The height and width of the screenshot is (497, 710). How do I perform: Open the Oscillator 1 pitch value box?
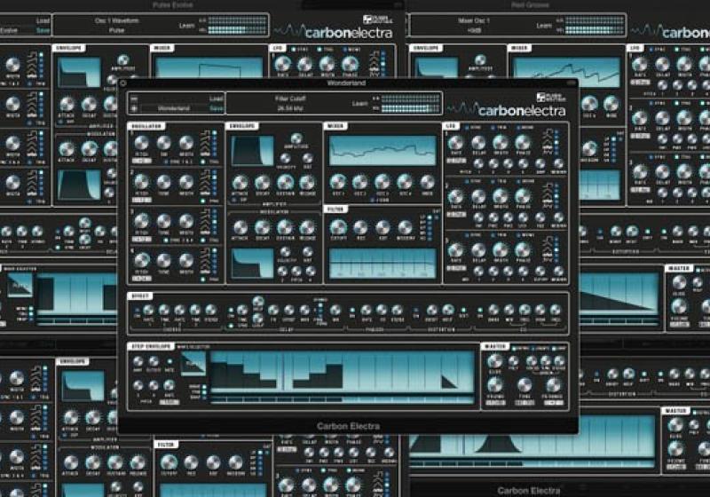(140, 162)
